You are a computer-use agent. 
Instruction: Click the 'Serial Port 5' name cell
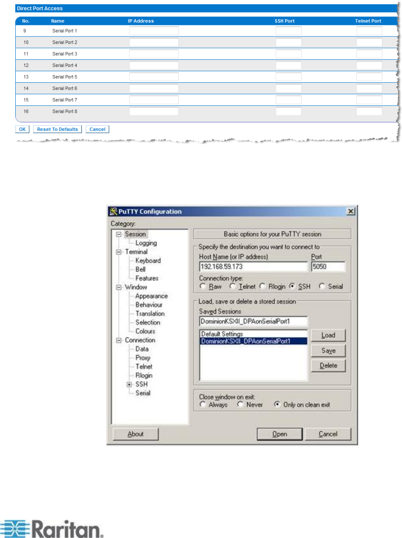pos(64,77)
